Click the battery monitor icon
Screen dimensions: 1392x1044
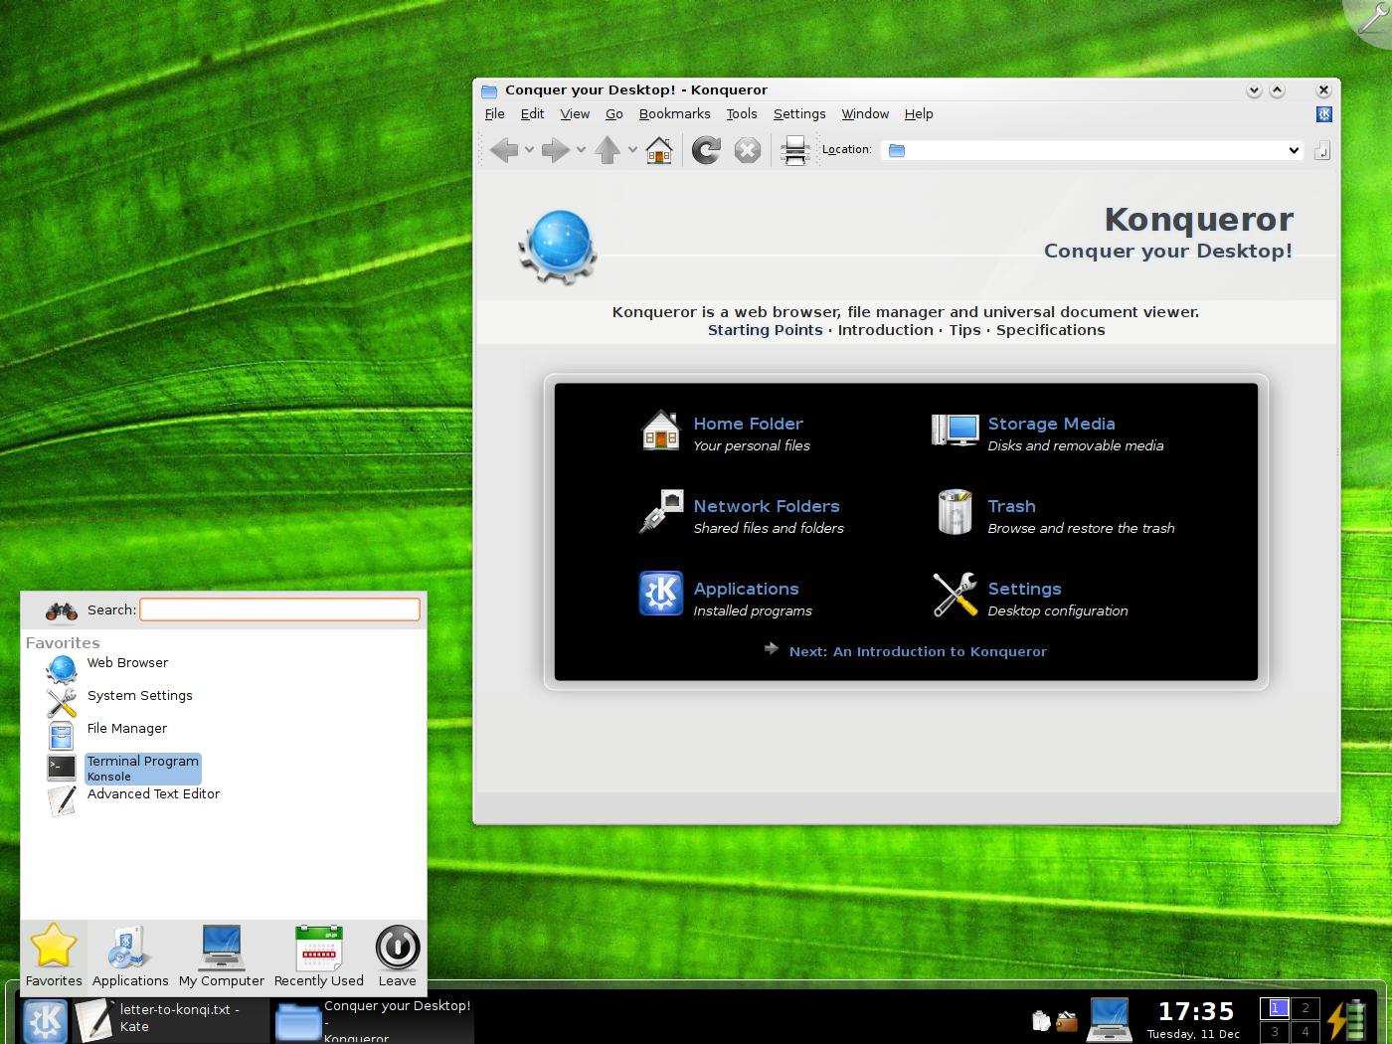pos(1346,1020)
